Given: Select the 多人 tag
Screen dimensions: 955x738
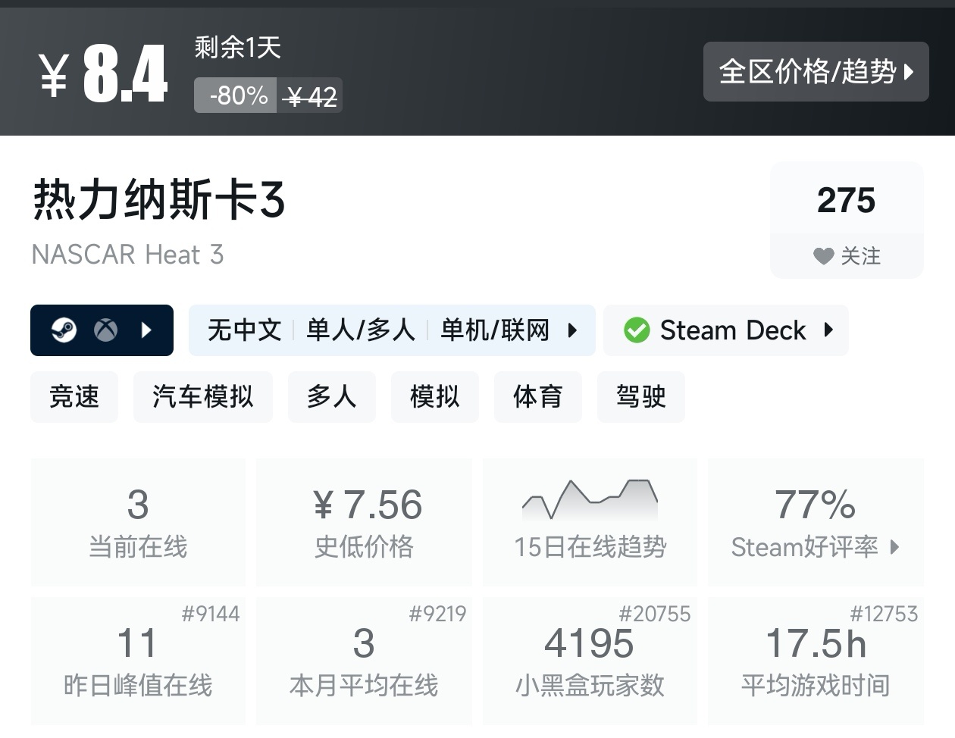Looking at the screenshot, I should tap(331, 396).
